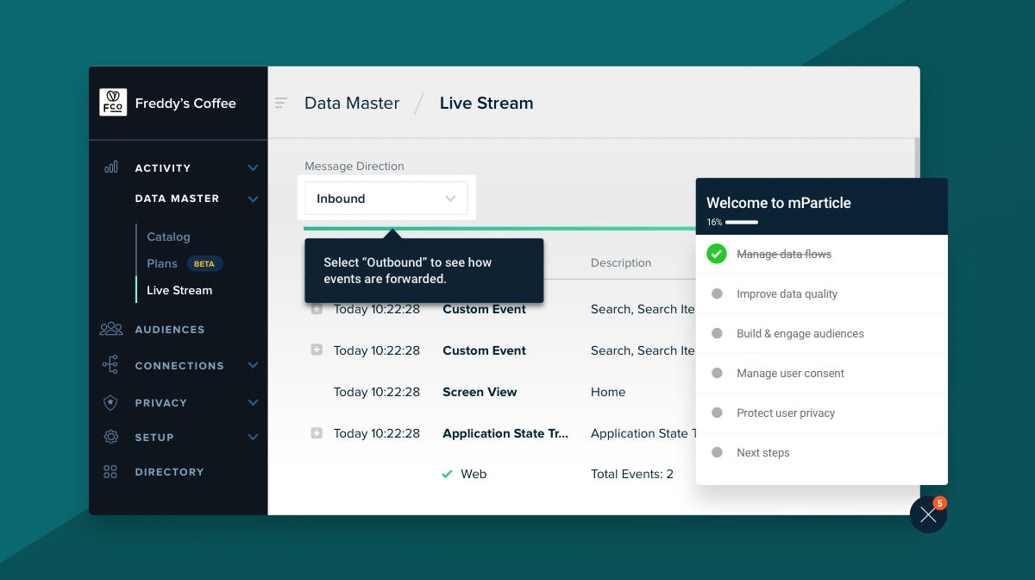1035x580 pixels.
Task: Select Live Stream in the sidebar
Action: (x=179, y=290)
